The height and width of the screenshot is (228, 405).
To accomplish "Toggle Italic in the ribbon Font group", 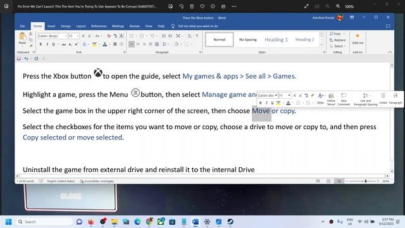I will click(x=47, y=44).
